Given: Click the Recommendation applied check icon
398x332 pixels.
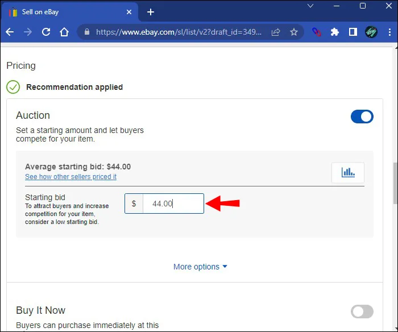Looking at the screenshot, I should coord(13,87).
